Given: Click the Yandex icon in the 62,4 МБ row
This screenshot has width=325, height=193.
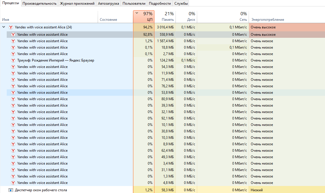Looking at the screenshot, I should point(13,151).
